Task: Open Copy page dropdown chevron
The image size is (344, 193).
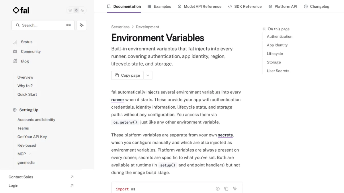Action: pyautogui.click(x=148, y=75)
